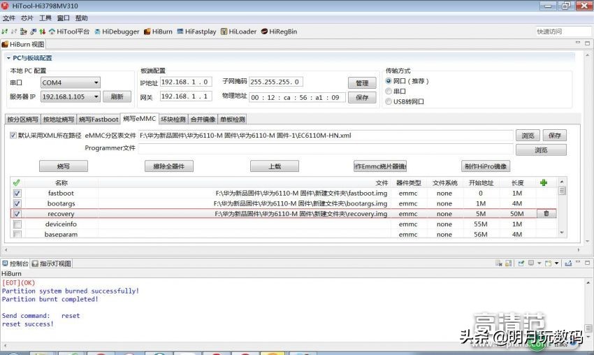Click the pin console icon
The image size is (594, 355).
(521, 263)
